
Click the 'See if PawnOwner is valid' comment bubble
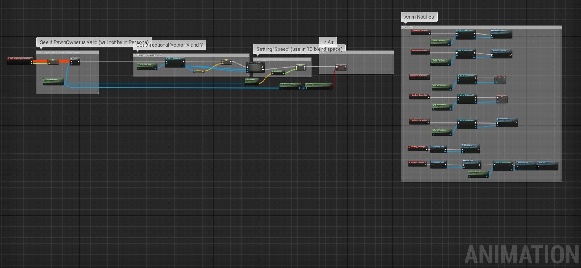click(94, 42)
